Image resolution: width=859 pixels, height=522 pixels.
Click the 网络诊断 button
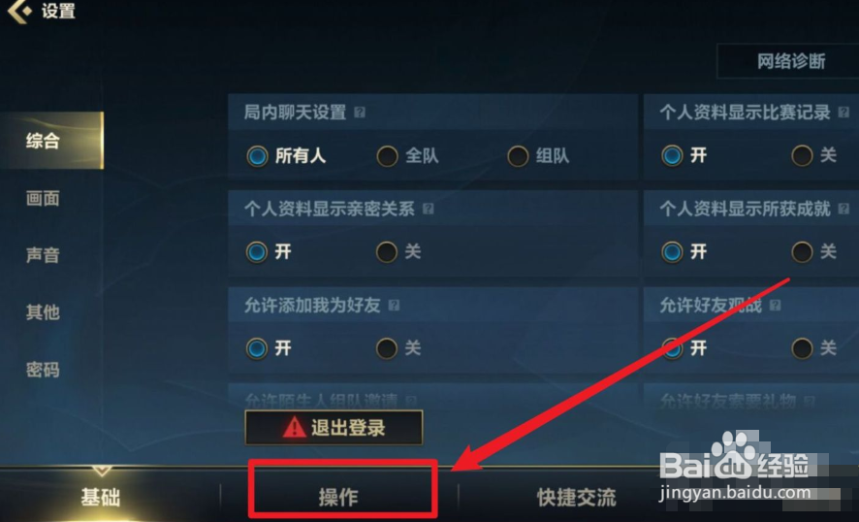point(791,61)
